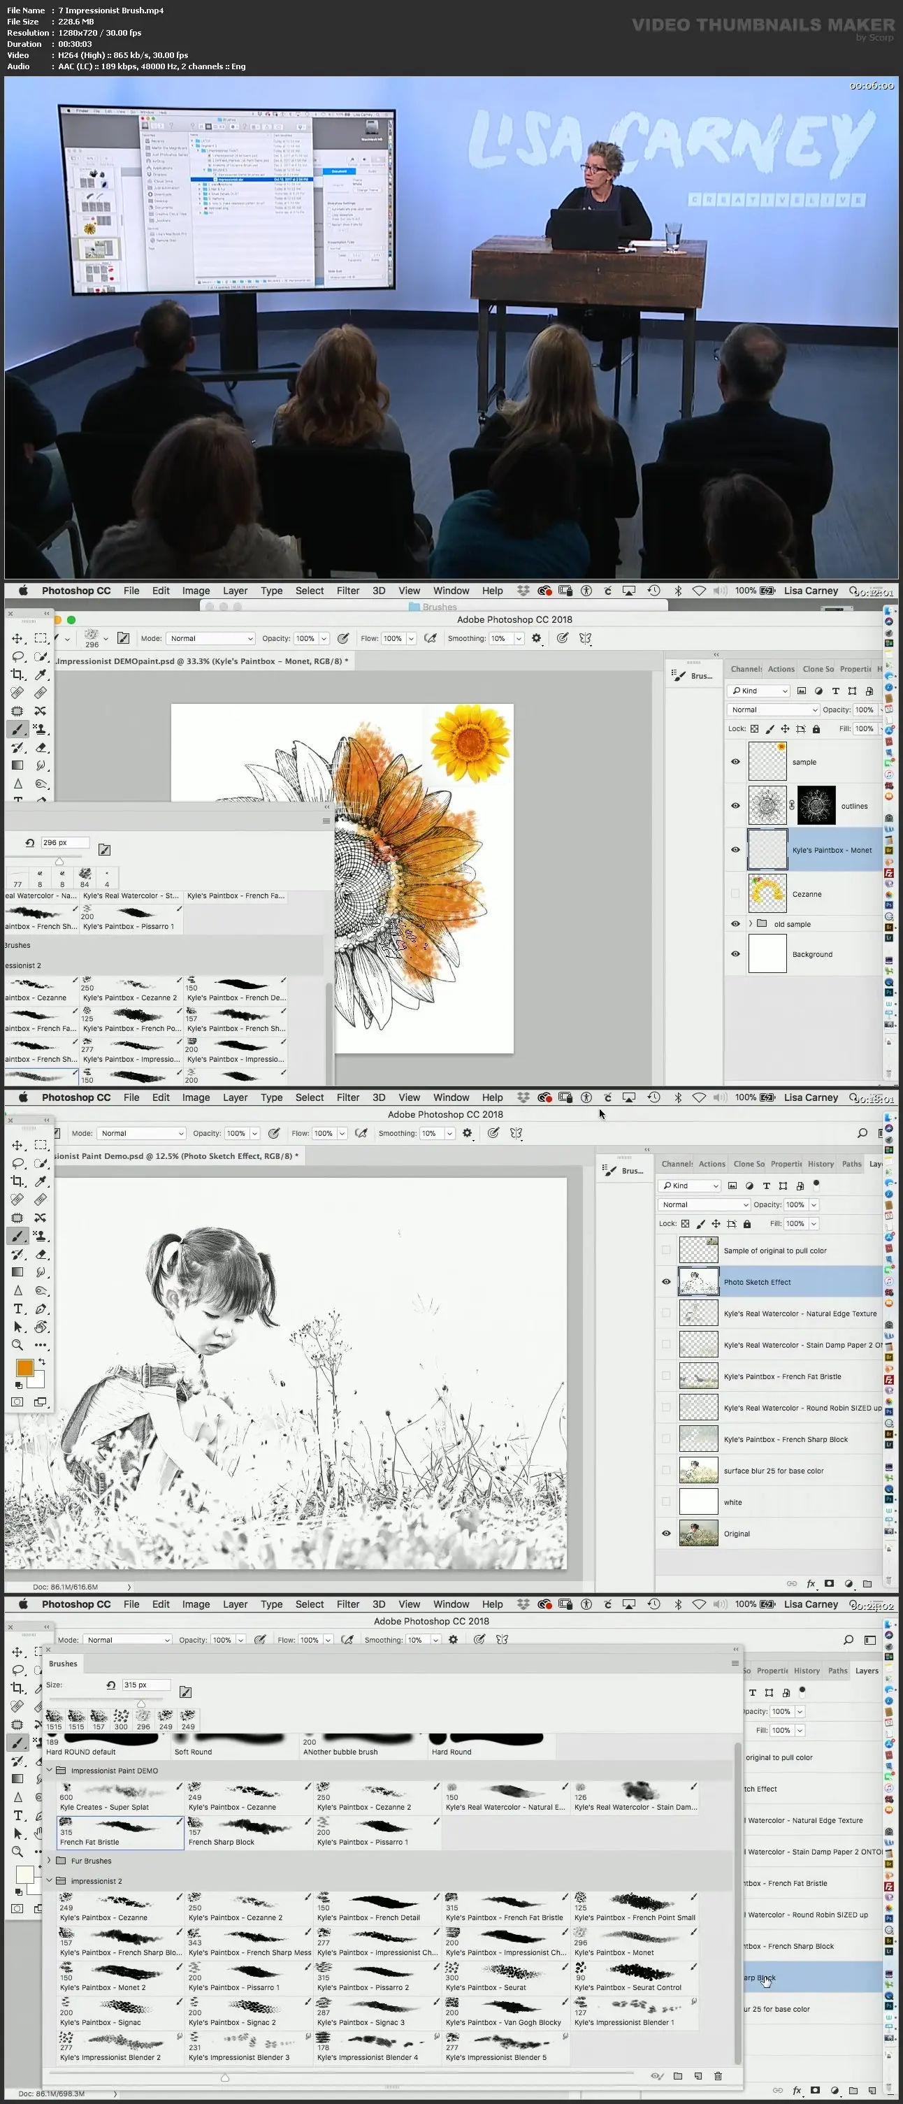Choose Kyle's Impressionist Blender 5 brush

(x=506, y=2049)
